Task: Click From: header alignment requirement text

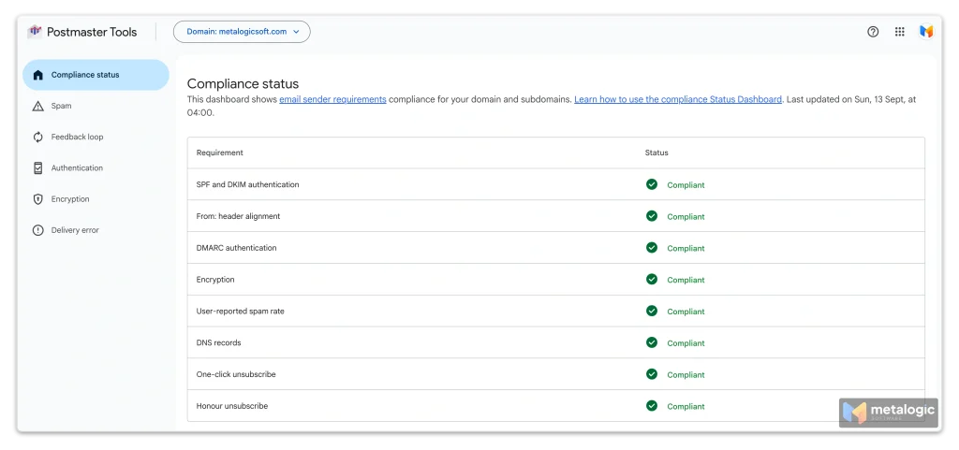Action: pos(238,216)
